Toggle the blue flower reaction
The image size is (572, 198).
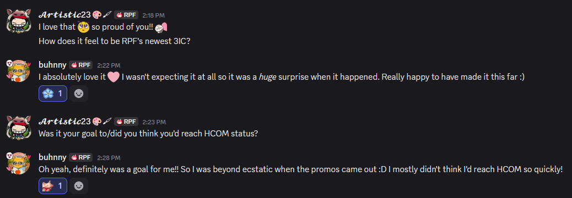click(x=52, y=94)
